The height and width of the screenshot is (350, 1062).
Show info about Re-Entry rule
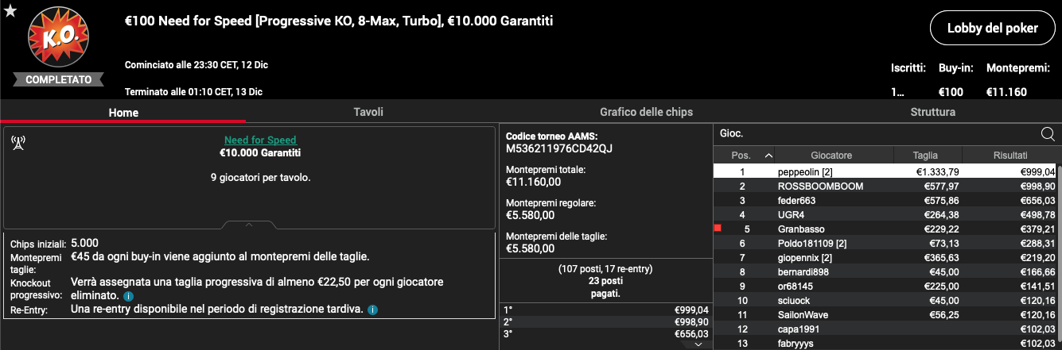[x=373, y=310]
